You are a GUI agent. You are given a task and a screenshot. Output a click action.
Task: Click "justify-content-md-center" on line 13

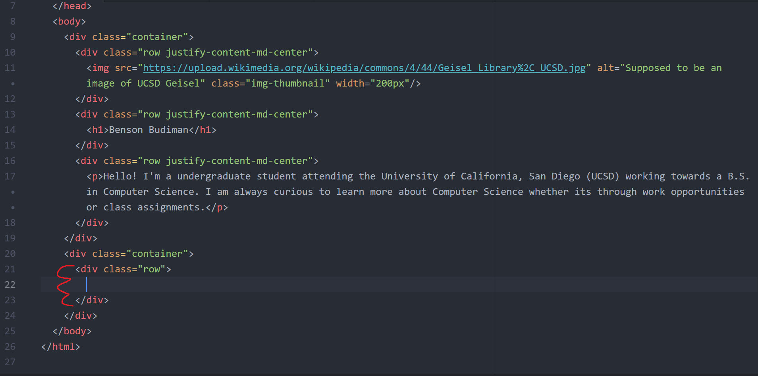[237, 114]
